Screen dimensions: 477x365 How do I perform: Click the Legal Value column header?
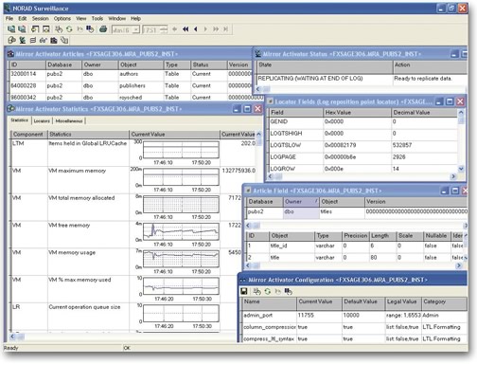(403, 301)
